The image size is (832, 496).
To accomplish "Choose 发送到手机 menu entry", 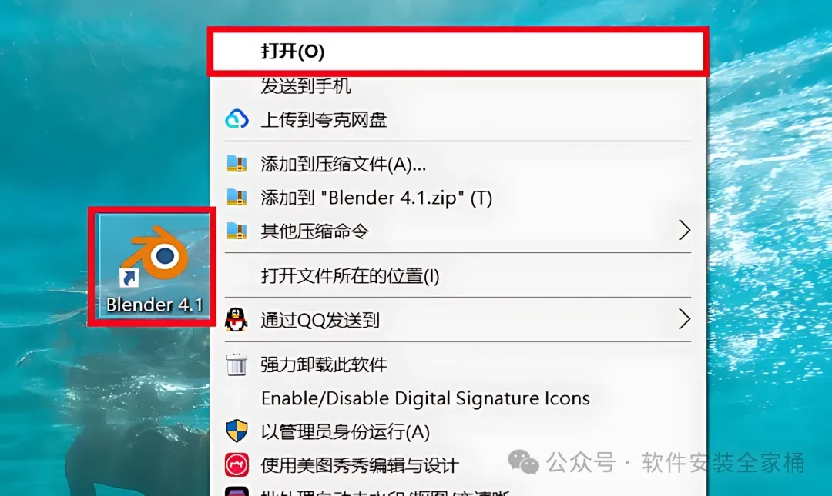I will pos(458,86).
